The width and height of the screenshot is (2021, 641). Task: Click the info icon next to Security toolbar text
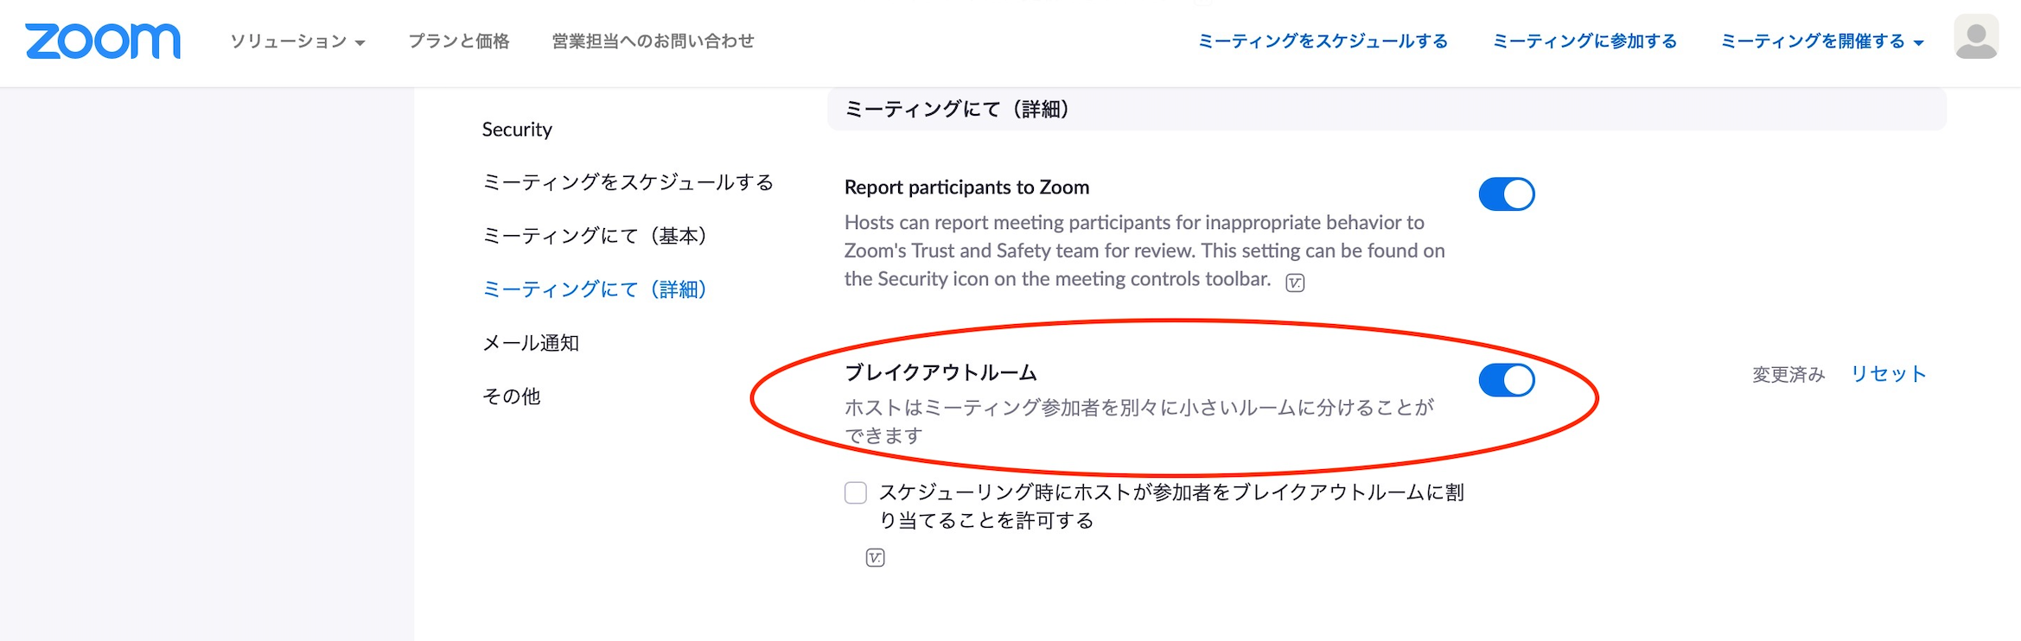(x=1296, y=282)
